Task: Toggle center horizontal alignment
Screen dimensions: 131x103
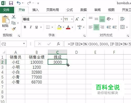Action: coord(96,27)
